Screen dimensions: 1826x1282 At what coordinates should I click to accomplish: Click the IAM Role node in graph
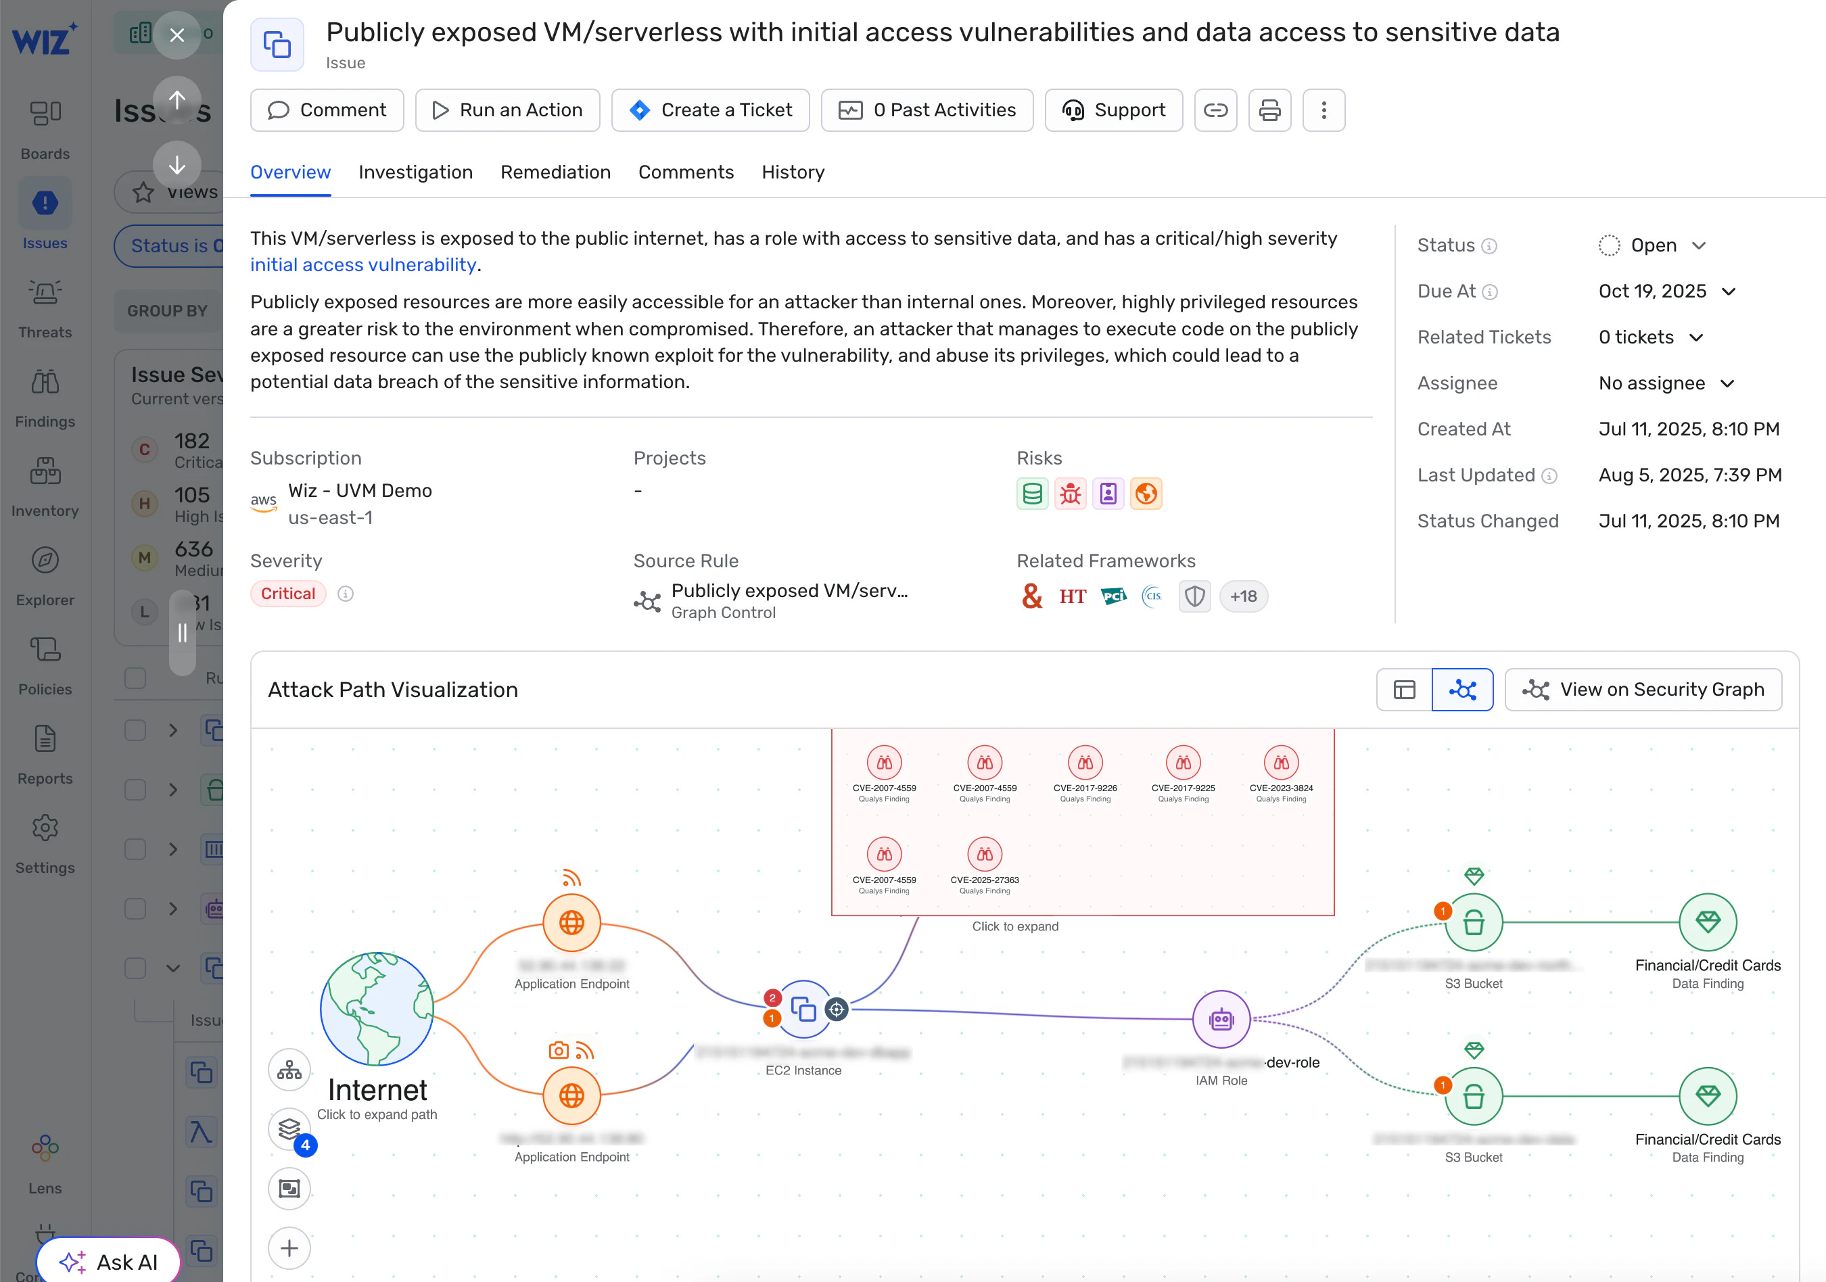pyautogui.click(x=1221, y=1019)
